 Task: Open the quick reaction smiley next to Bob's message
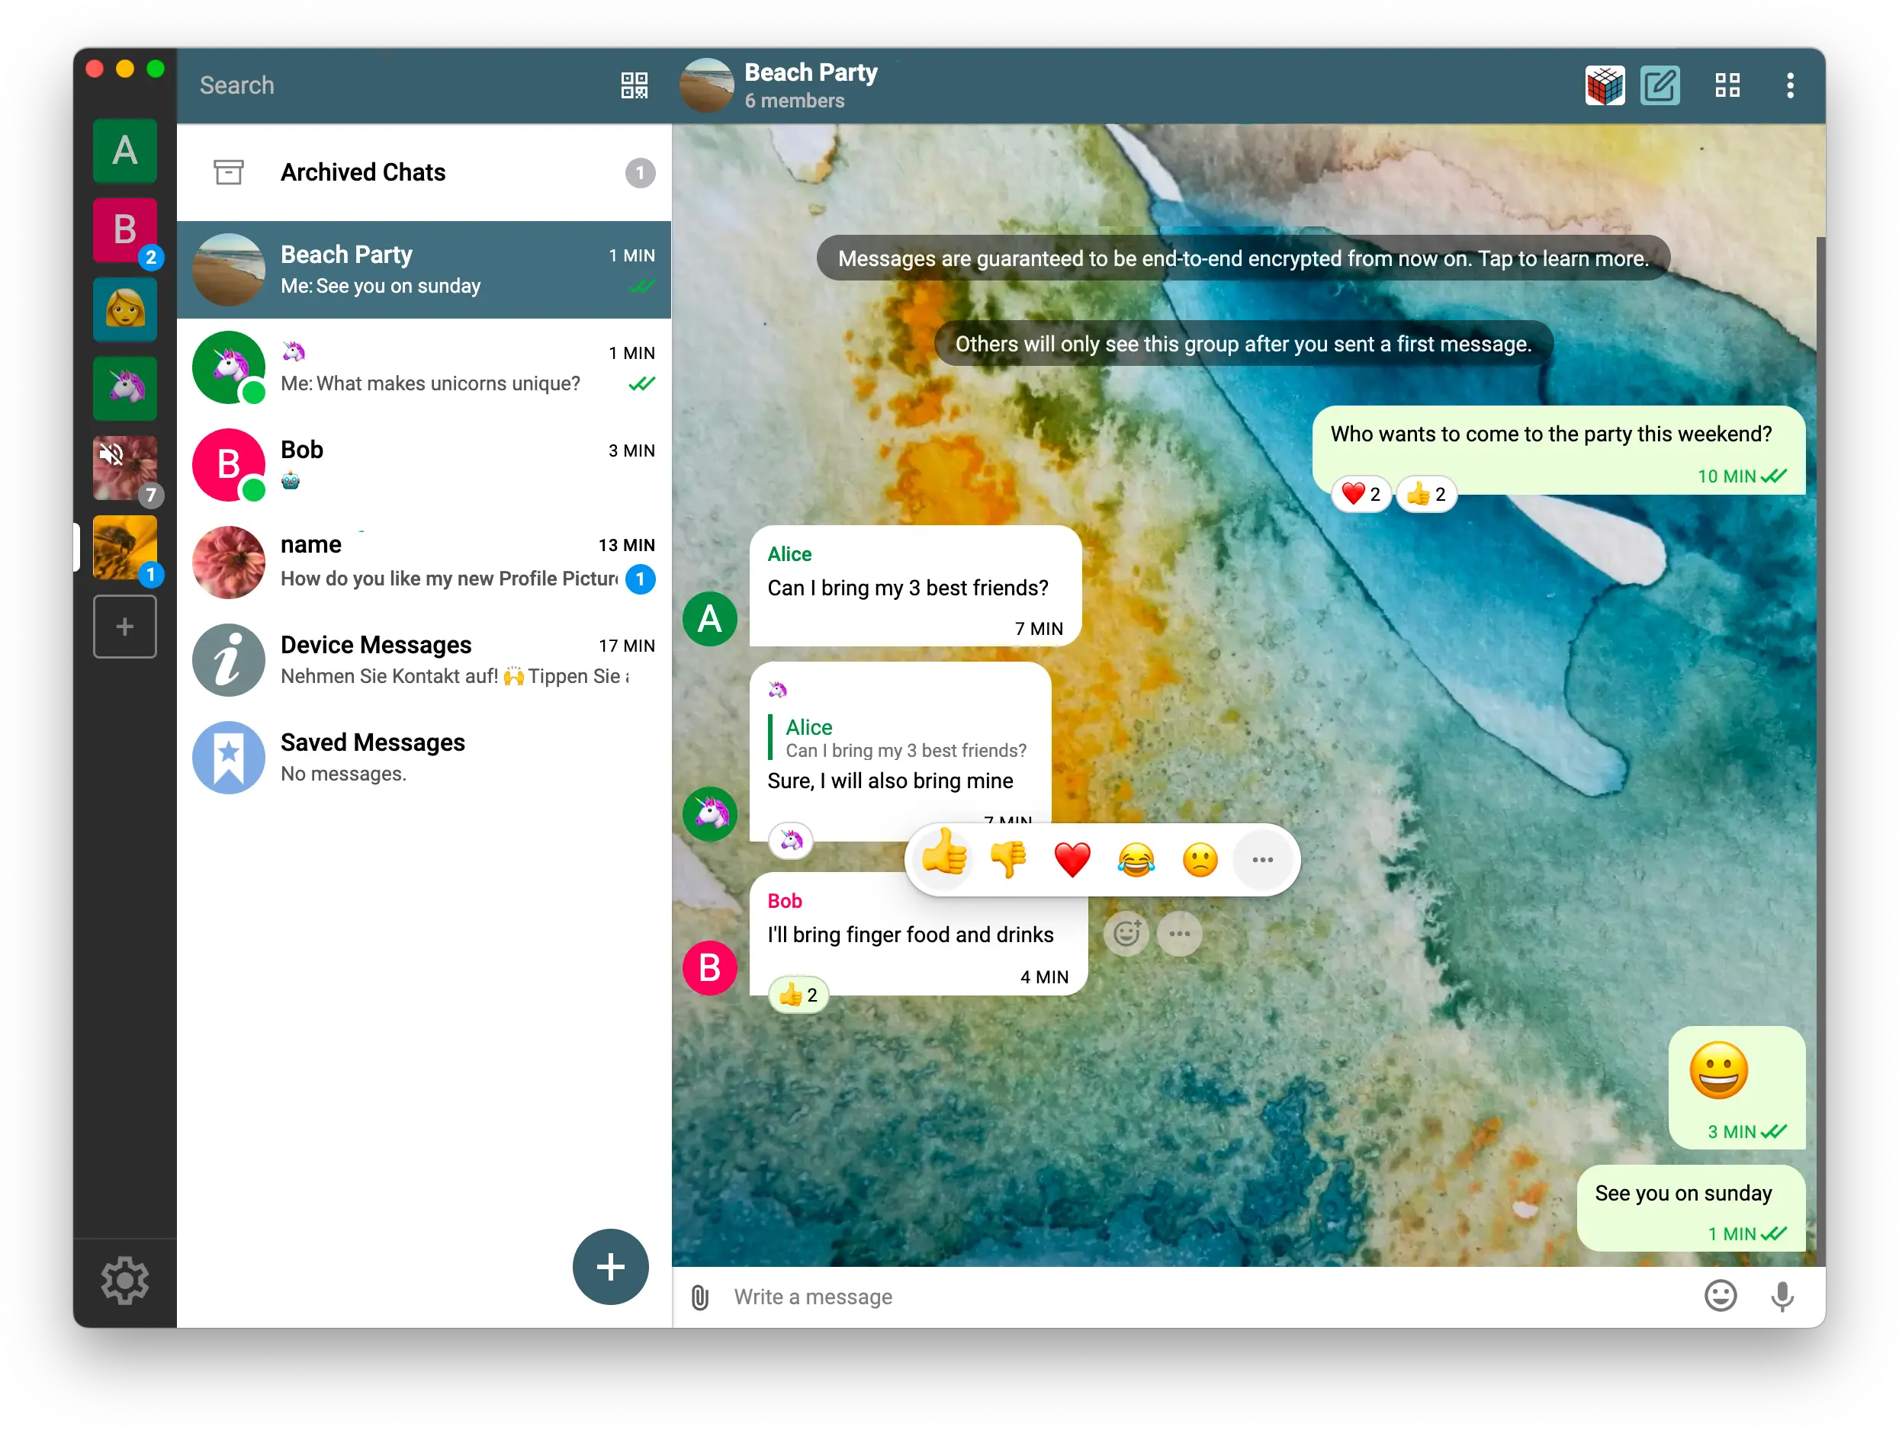click(1126, 933)
